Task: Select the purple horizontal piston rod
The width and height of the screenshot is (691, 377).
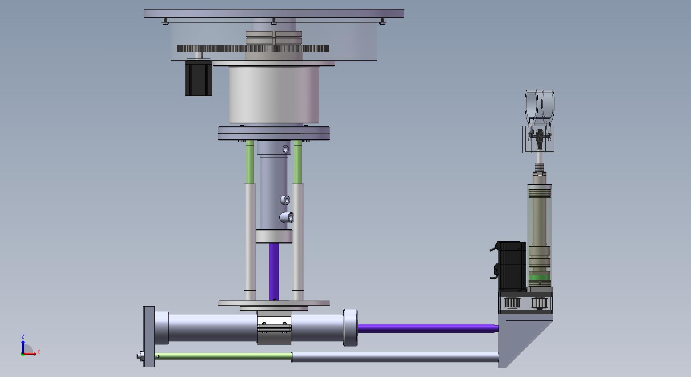Action: click(428, 328)
